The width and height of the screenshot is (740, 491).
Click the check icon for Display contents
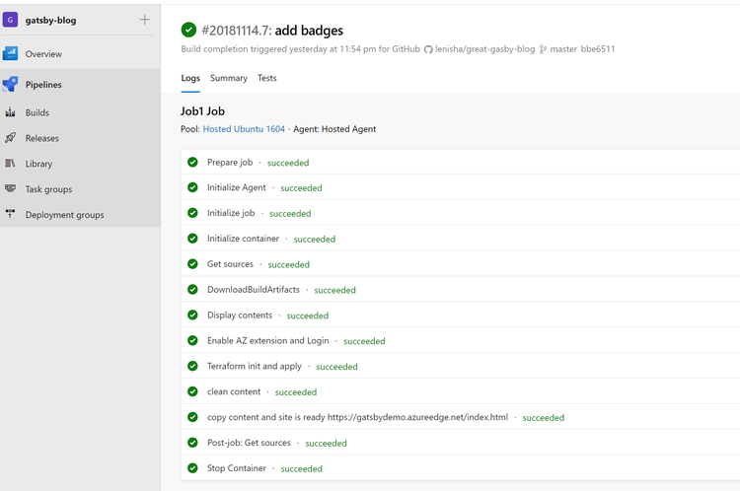point(192,316)
